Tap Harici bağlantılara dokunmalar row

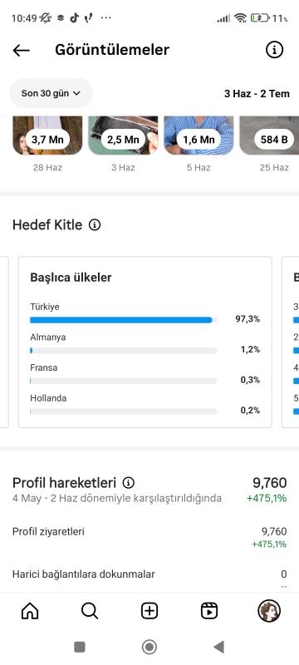[x=149, y=574]
